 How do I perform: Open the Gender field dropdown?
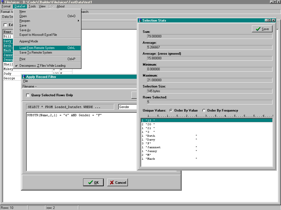click(x=128, y=107)
